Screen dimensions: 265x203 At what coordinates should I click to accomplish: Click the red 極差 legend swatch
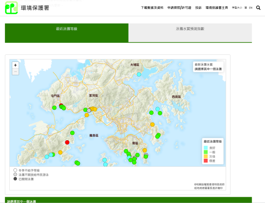206,161
